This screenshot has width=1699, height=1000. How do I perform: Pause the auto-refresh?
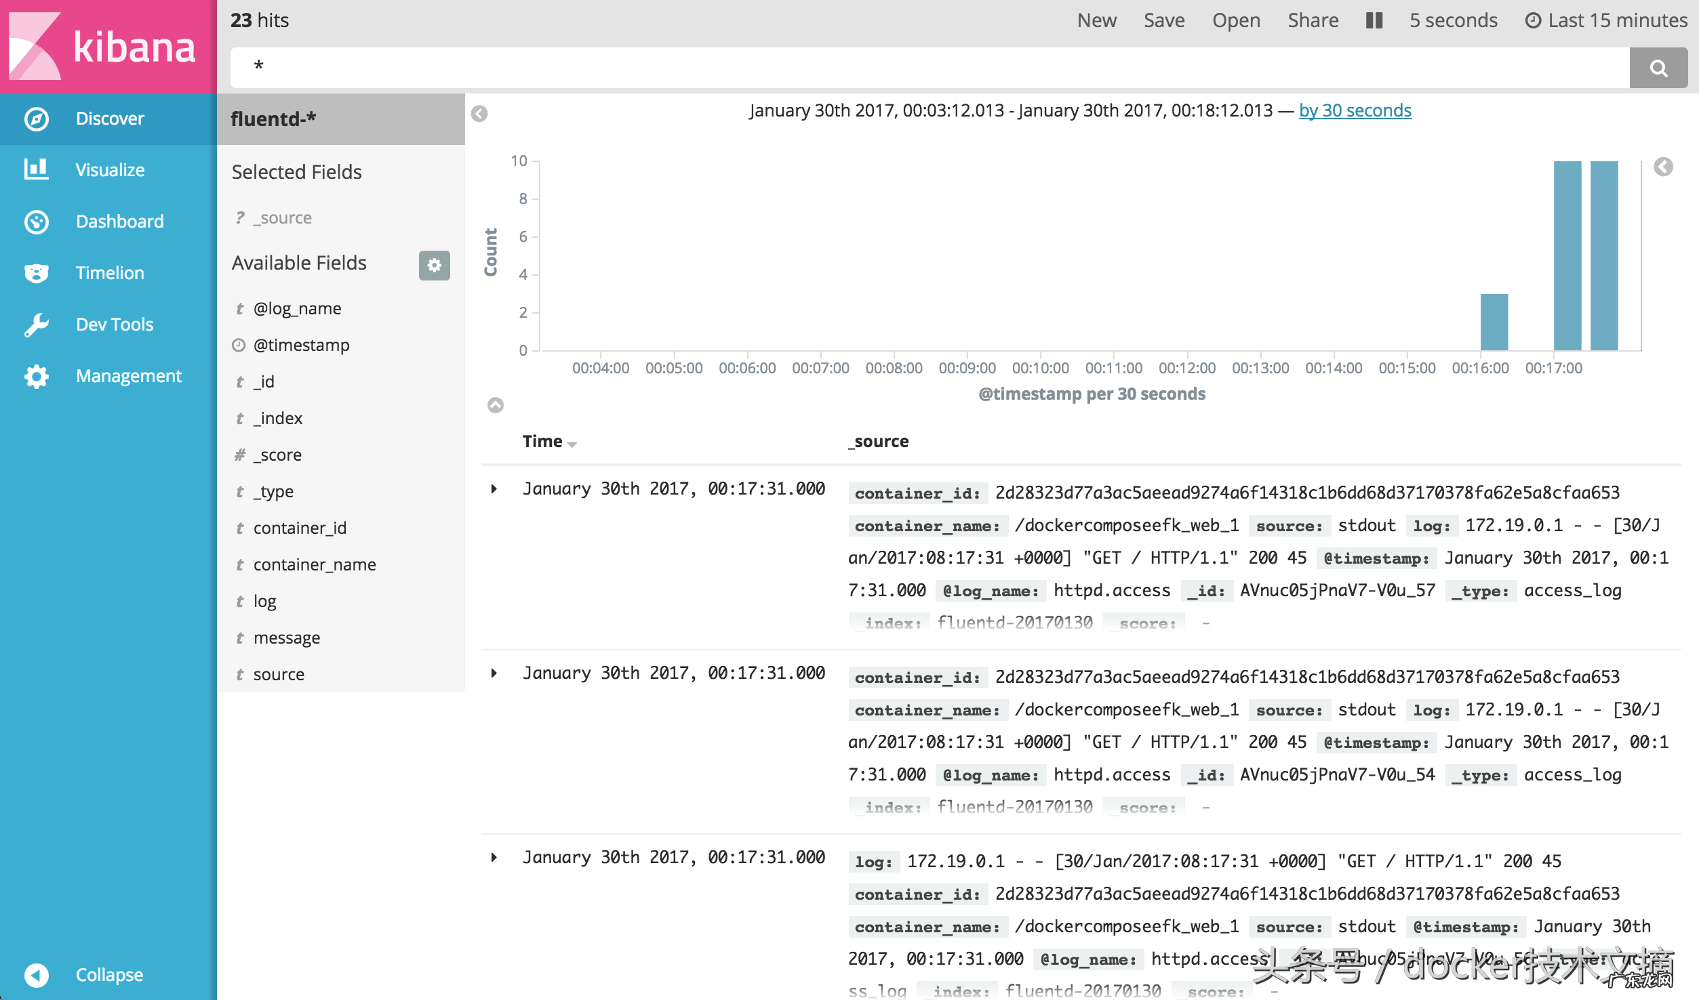1374,20
